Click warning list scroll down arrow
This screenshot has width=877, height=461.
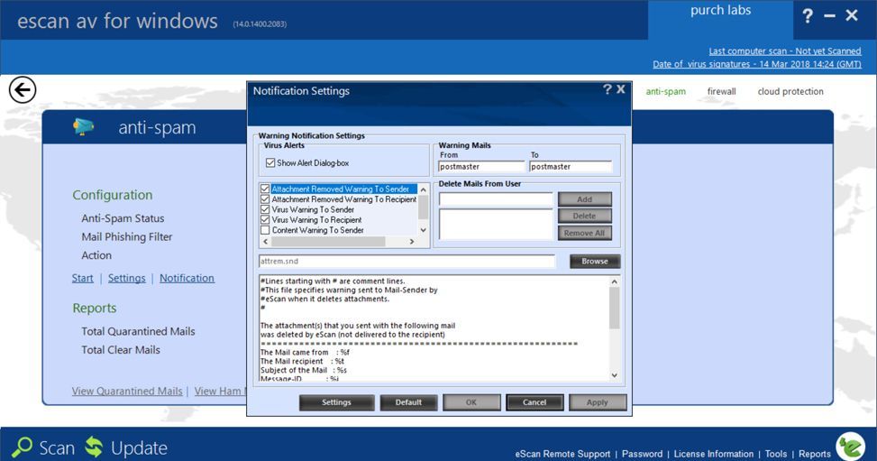tap(424, 230)
